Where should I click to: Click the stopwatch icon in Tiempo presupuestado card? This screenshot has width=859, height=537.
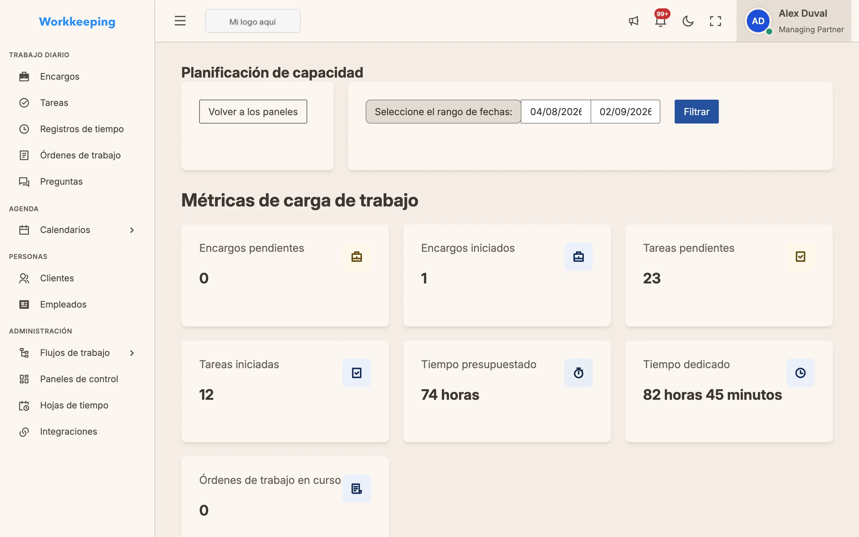[578, 373]
